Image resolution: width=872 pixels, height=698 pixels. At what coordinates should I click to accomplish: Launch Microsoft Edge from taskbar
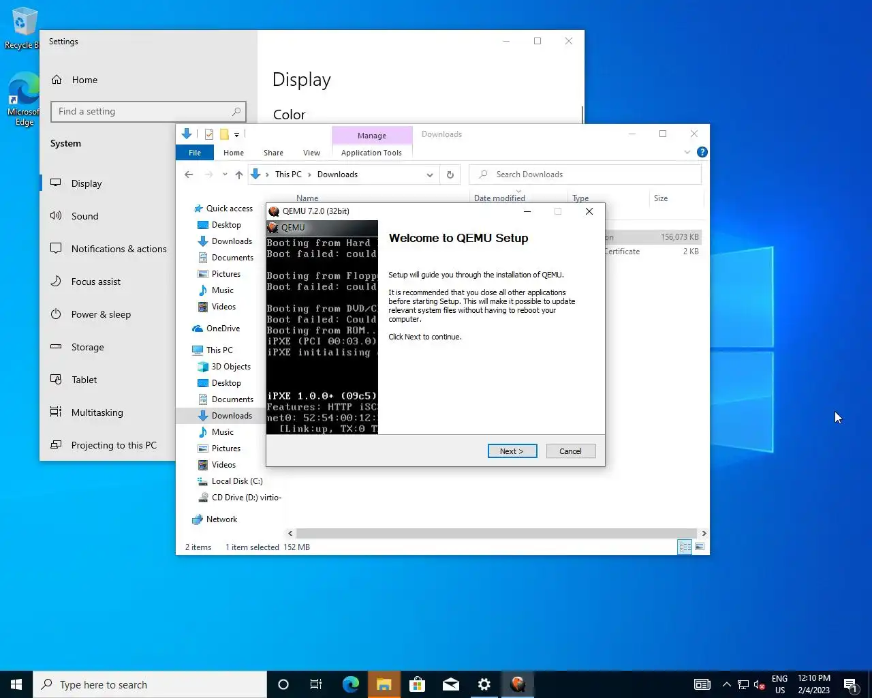pyautogui.click(x=350, y=684)
